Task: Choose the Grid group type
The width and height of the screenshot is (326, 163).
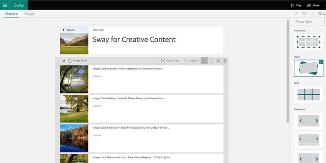Action: 309,94
